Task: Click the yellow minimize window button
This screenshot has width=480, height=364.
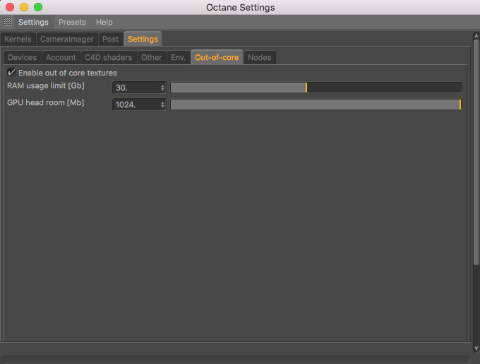Action: click(24, 7)
